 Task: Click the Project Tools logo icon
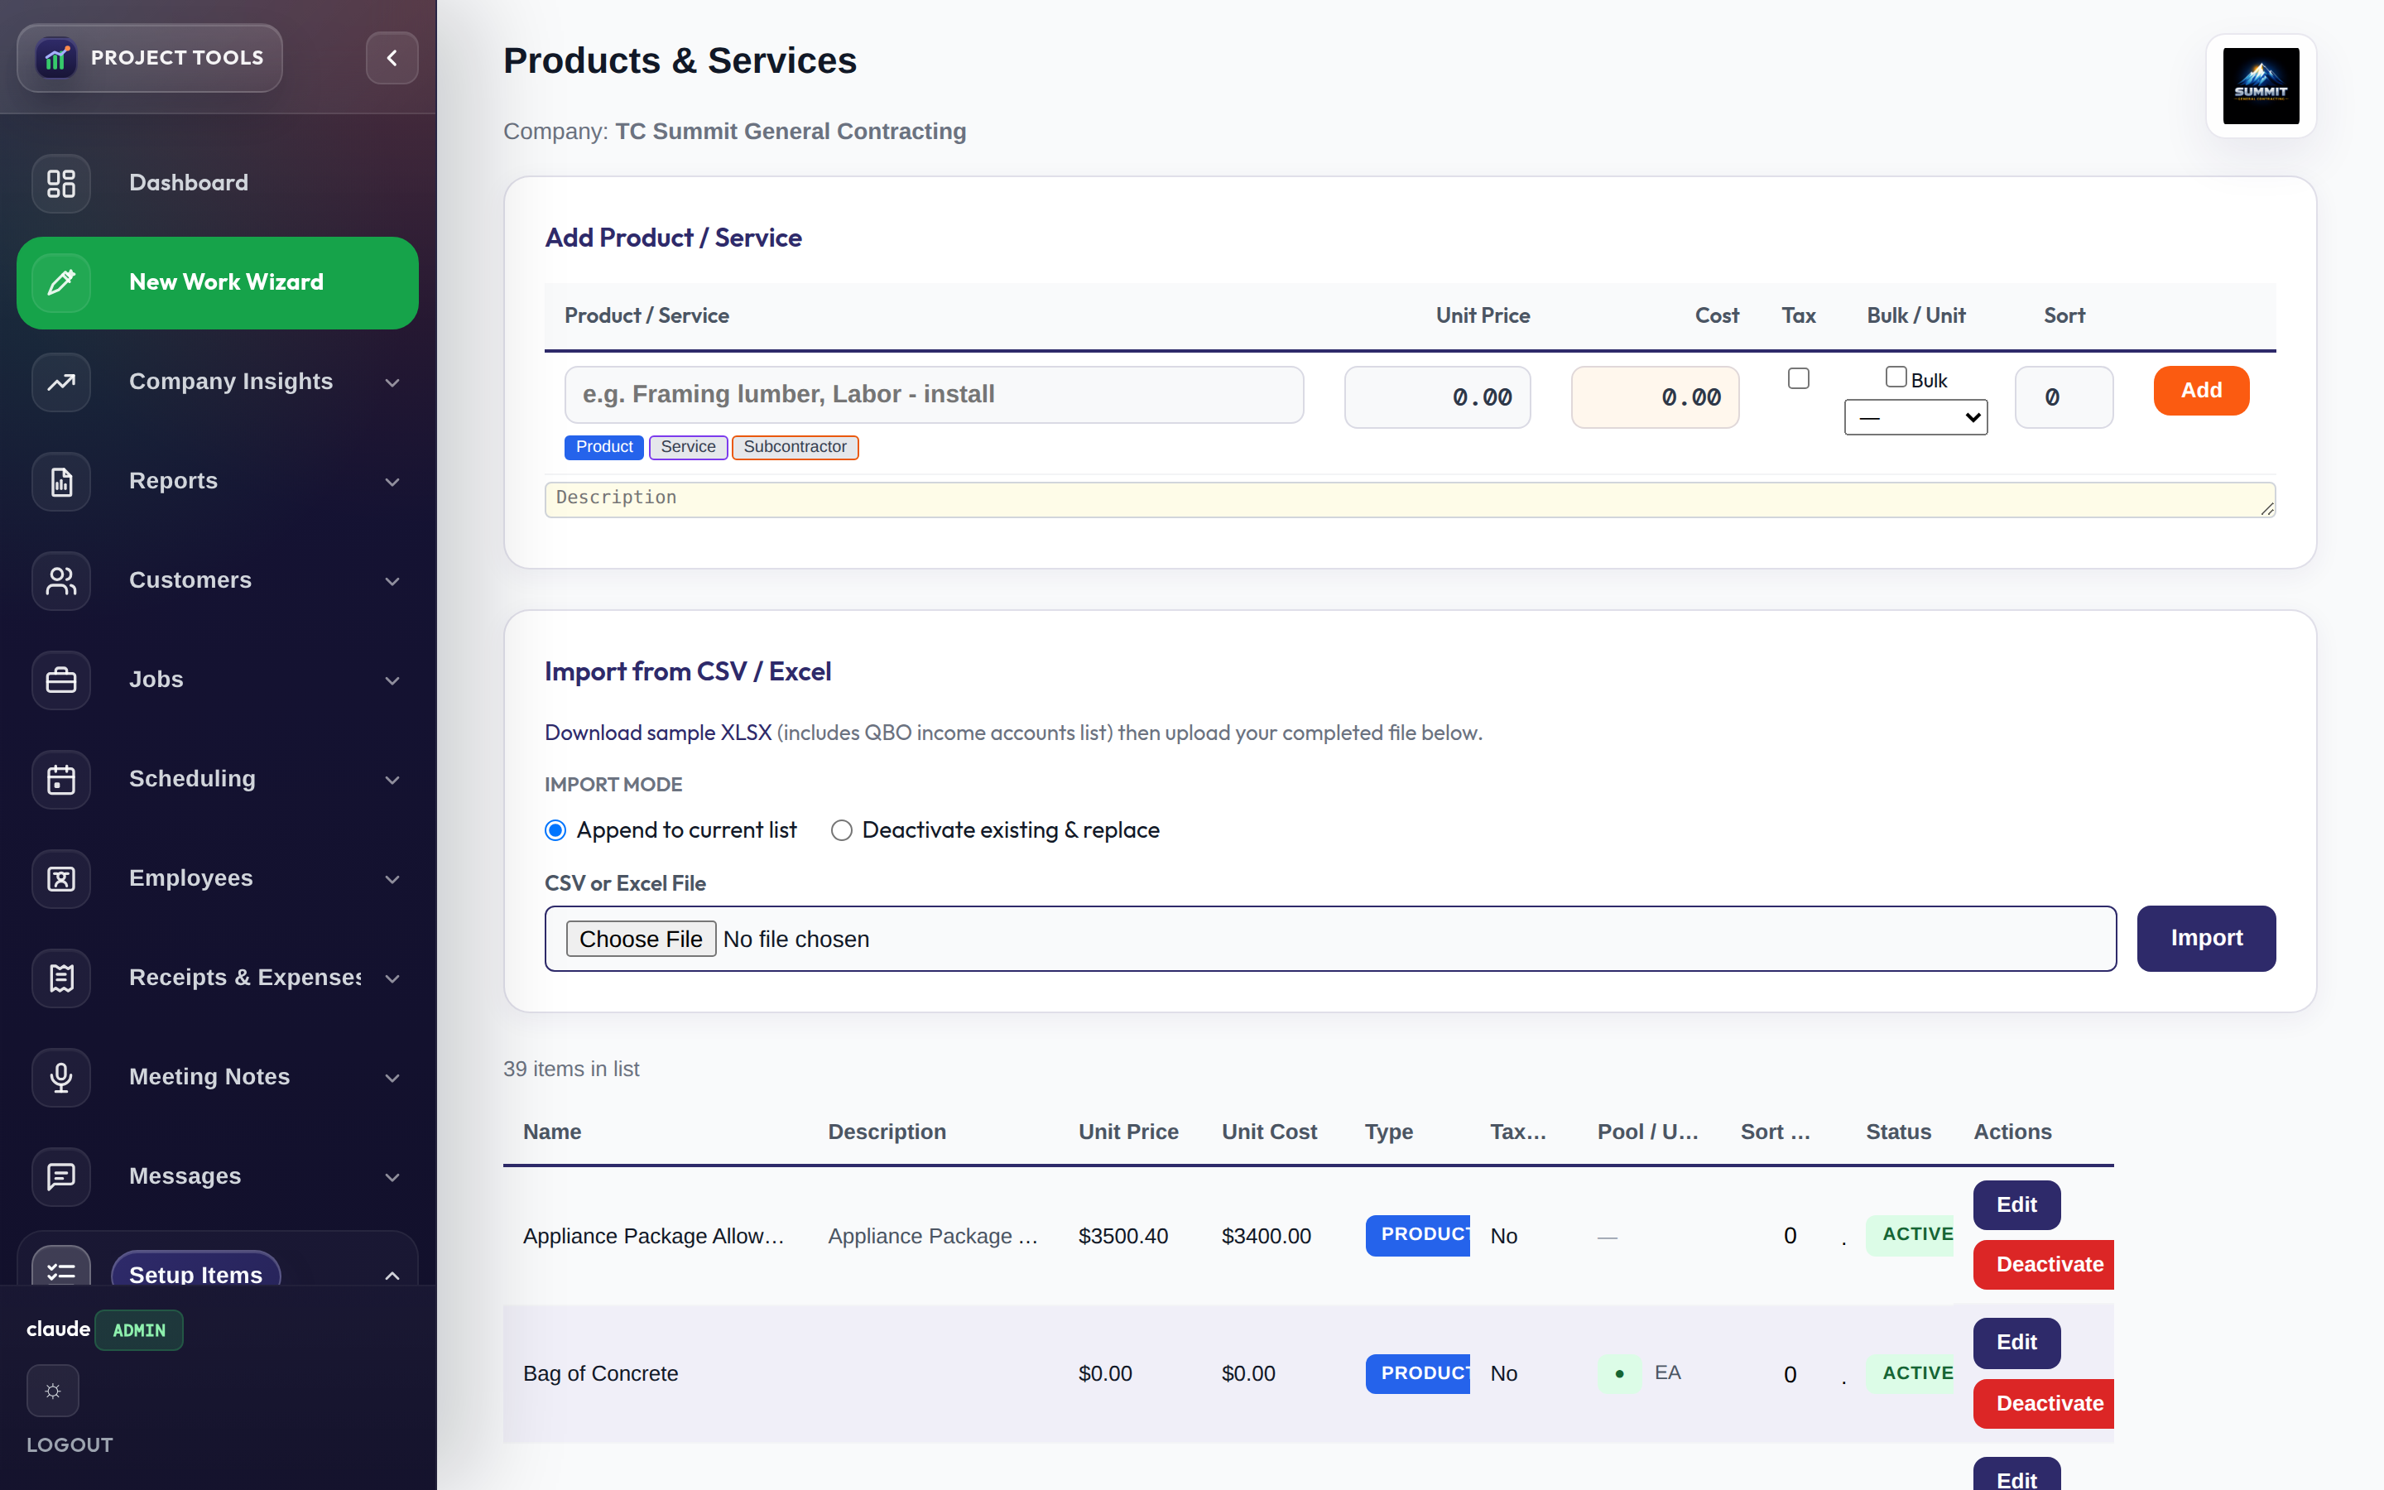[56, 58]
